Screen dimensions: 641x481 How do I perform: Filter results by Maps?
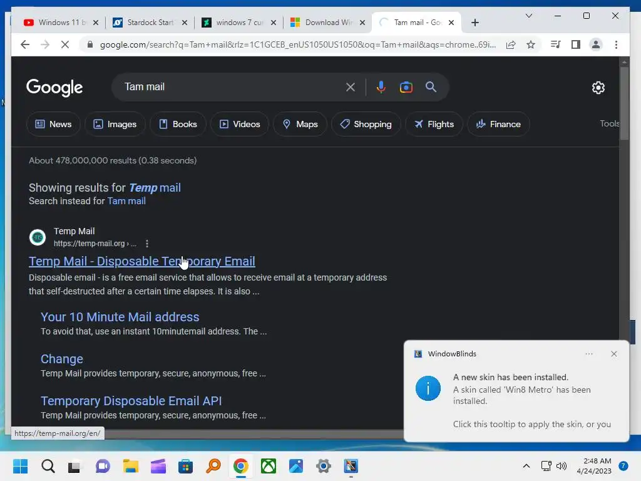tap(300, 124)
